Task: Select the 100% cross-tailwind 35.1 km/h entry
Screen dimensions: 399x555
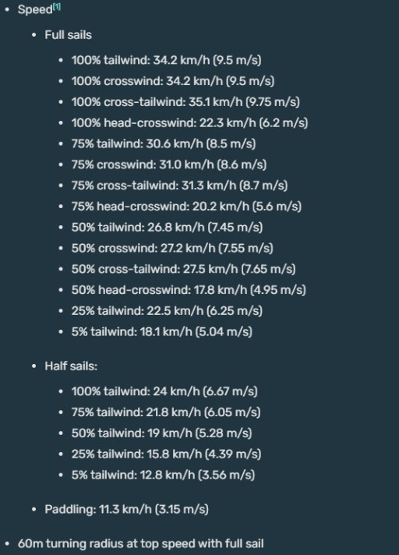Action: (x=185, y=102)
